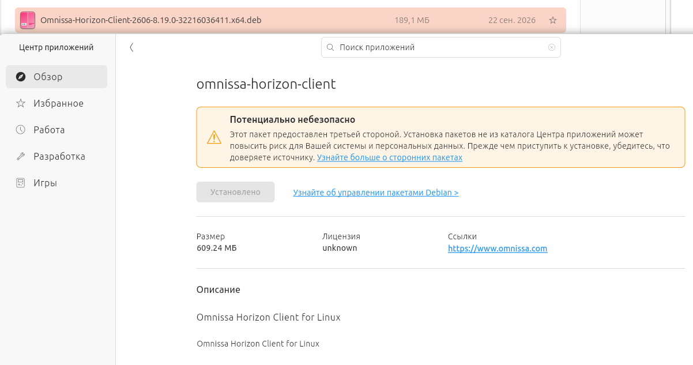This screenshot has height=365, width=693.
Task: Click the Описание section heading
Action: coord(219,289)
